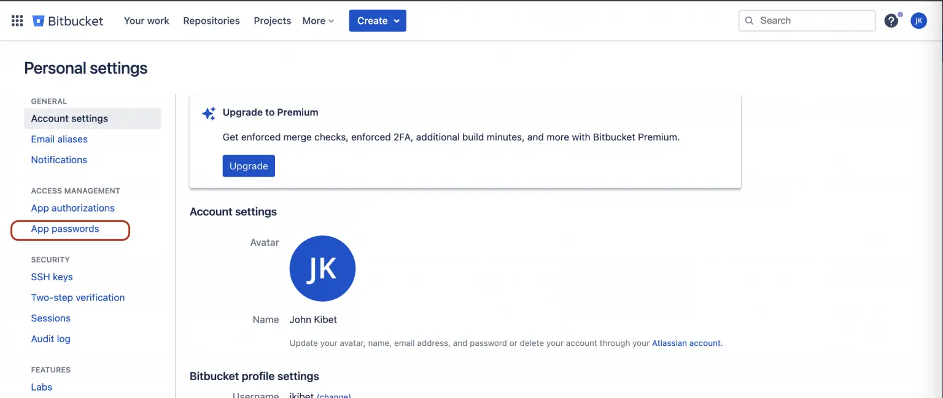Click the Bitbucket logo icon
The width and height of the screenshot is (943, 398).
click(39, 20)
